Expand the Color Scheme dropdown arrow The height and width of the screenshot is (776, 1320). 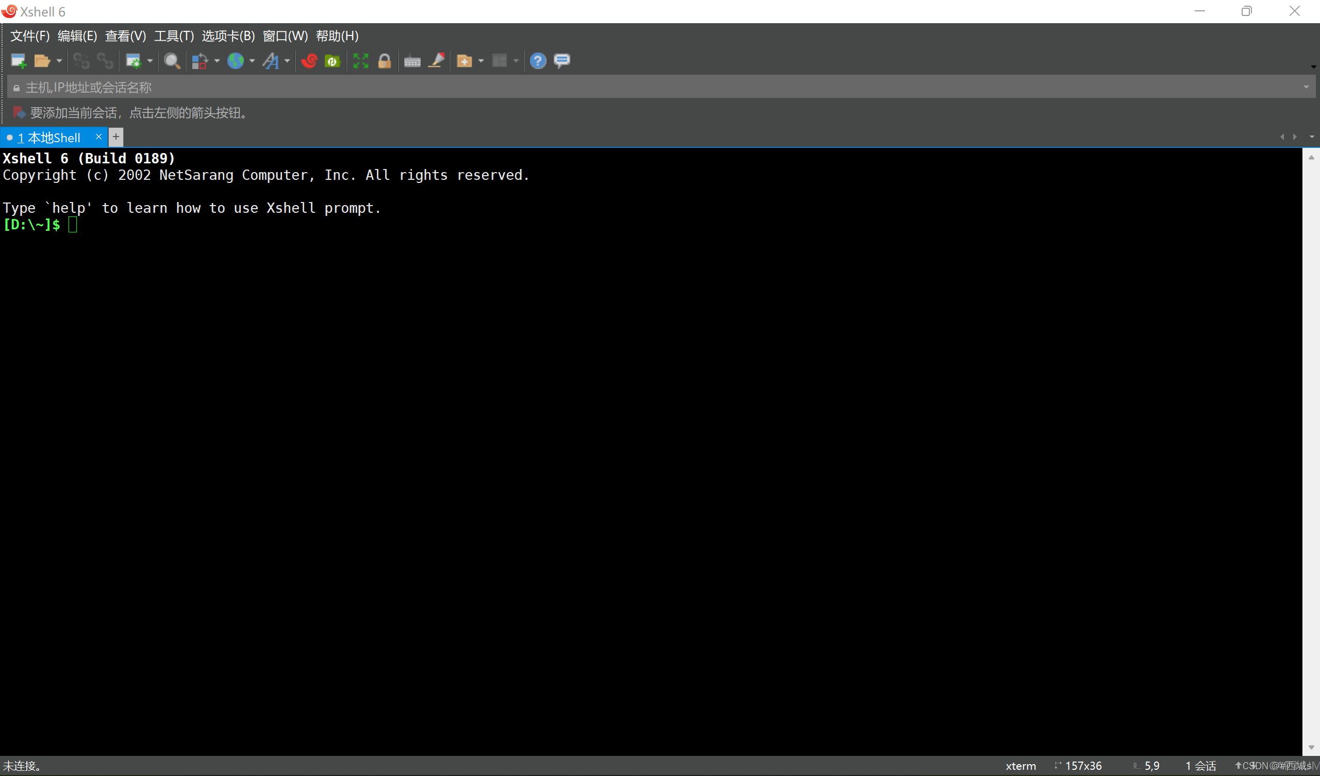pyautogui.click(x=217, y=61)
